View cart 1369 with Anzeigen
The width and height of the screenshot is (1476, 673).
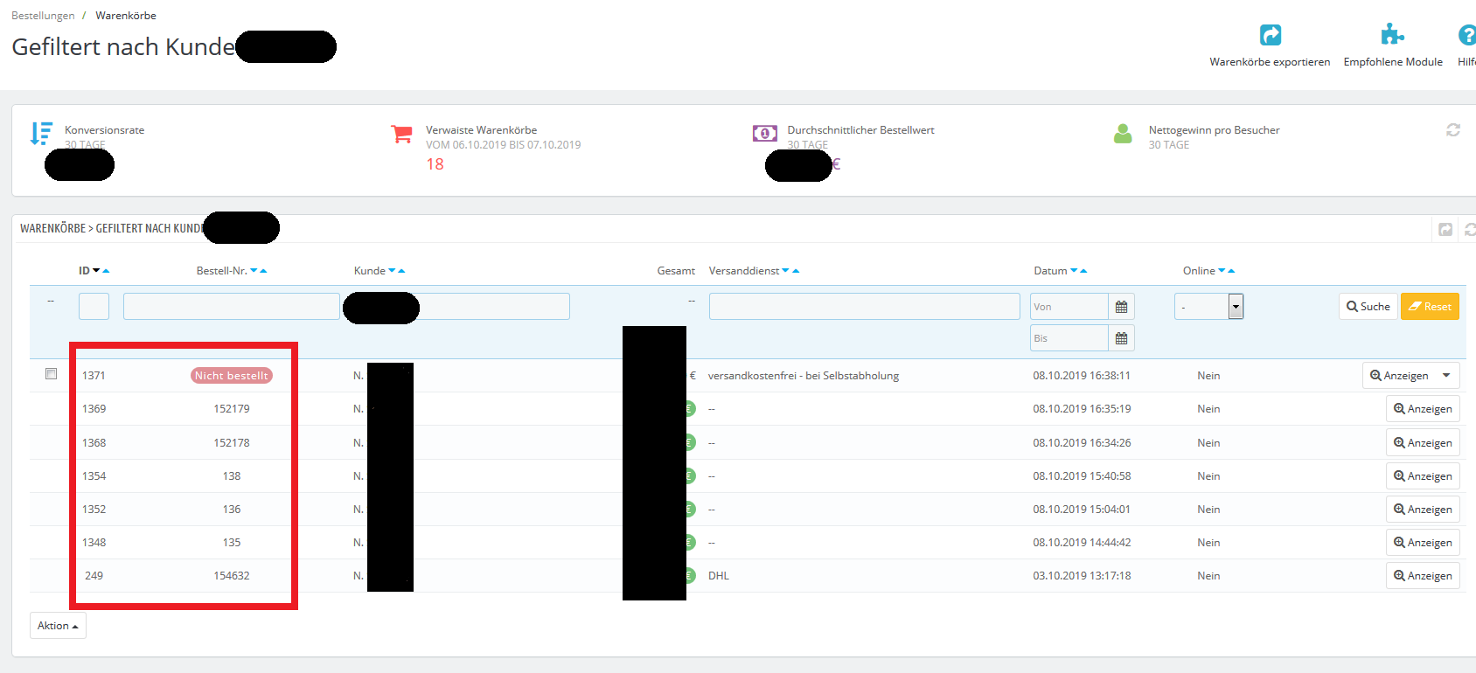pos(1423,409)
